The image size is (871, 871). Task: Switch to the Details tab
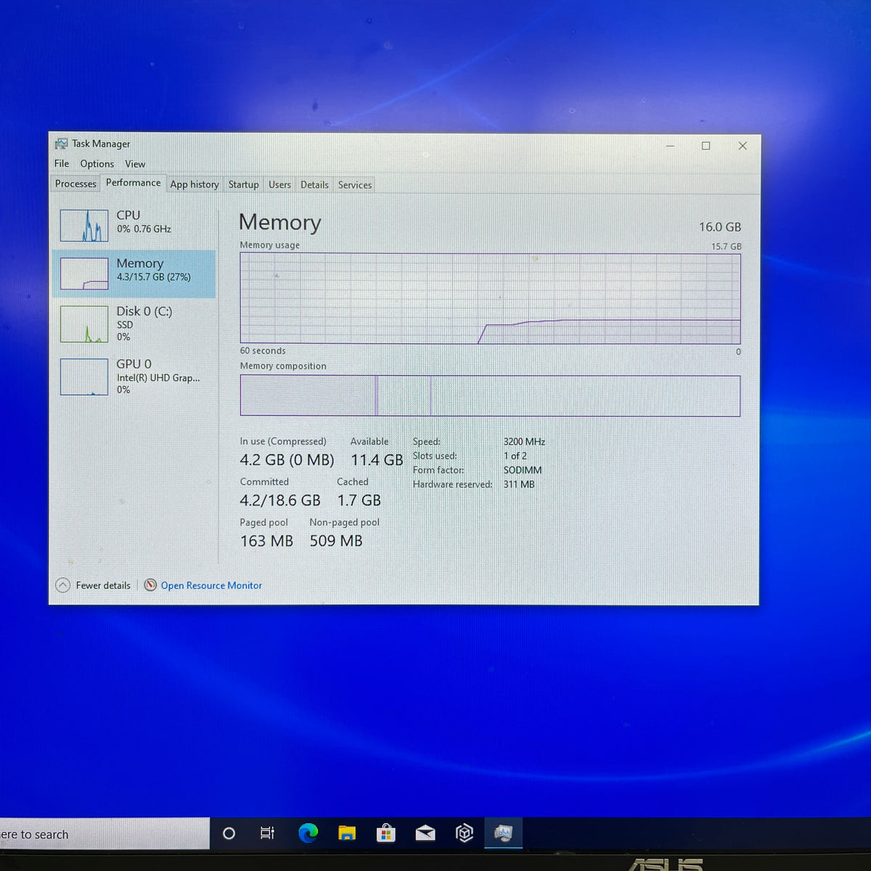[x=314, y=184]
